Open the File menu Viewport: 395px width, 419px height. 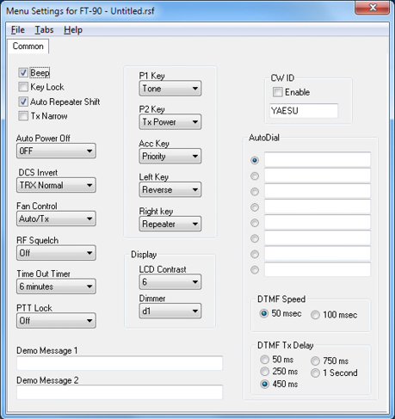tap(18, 30)
